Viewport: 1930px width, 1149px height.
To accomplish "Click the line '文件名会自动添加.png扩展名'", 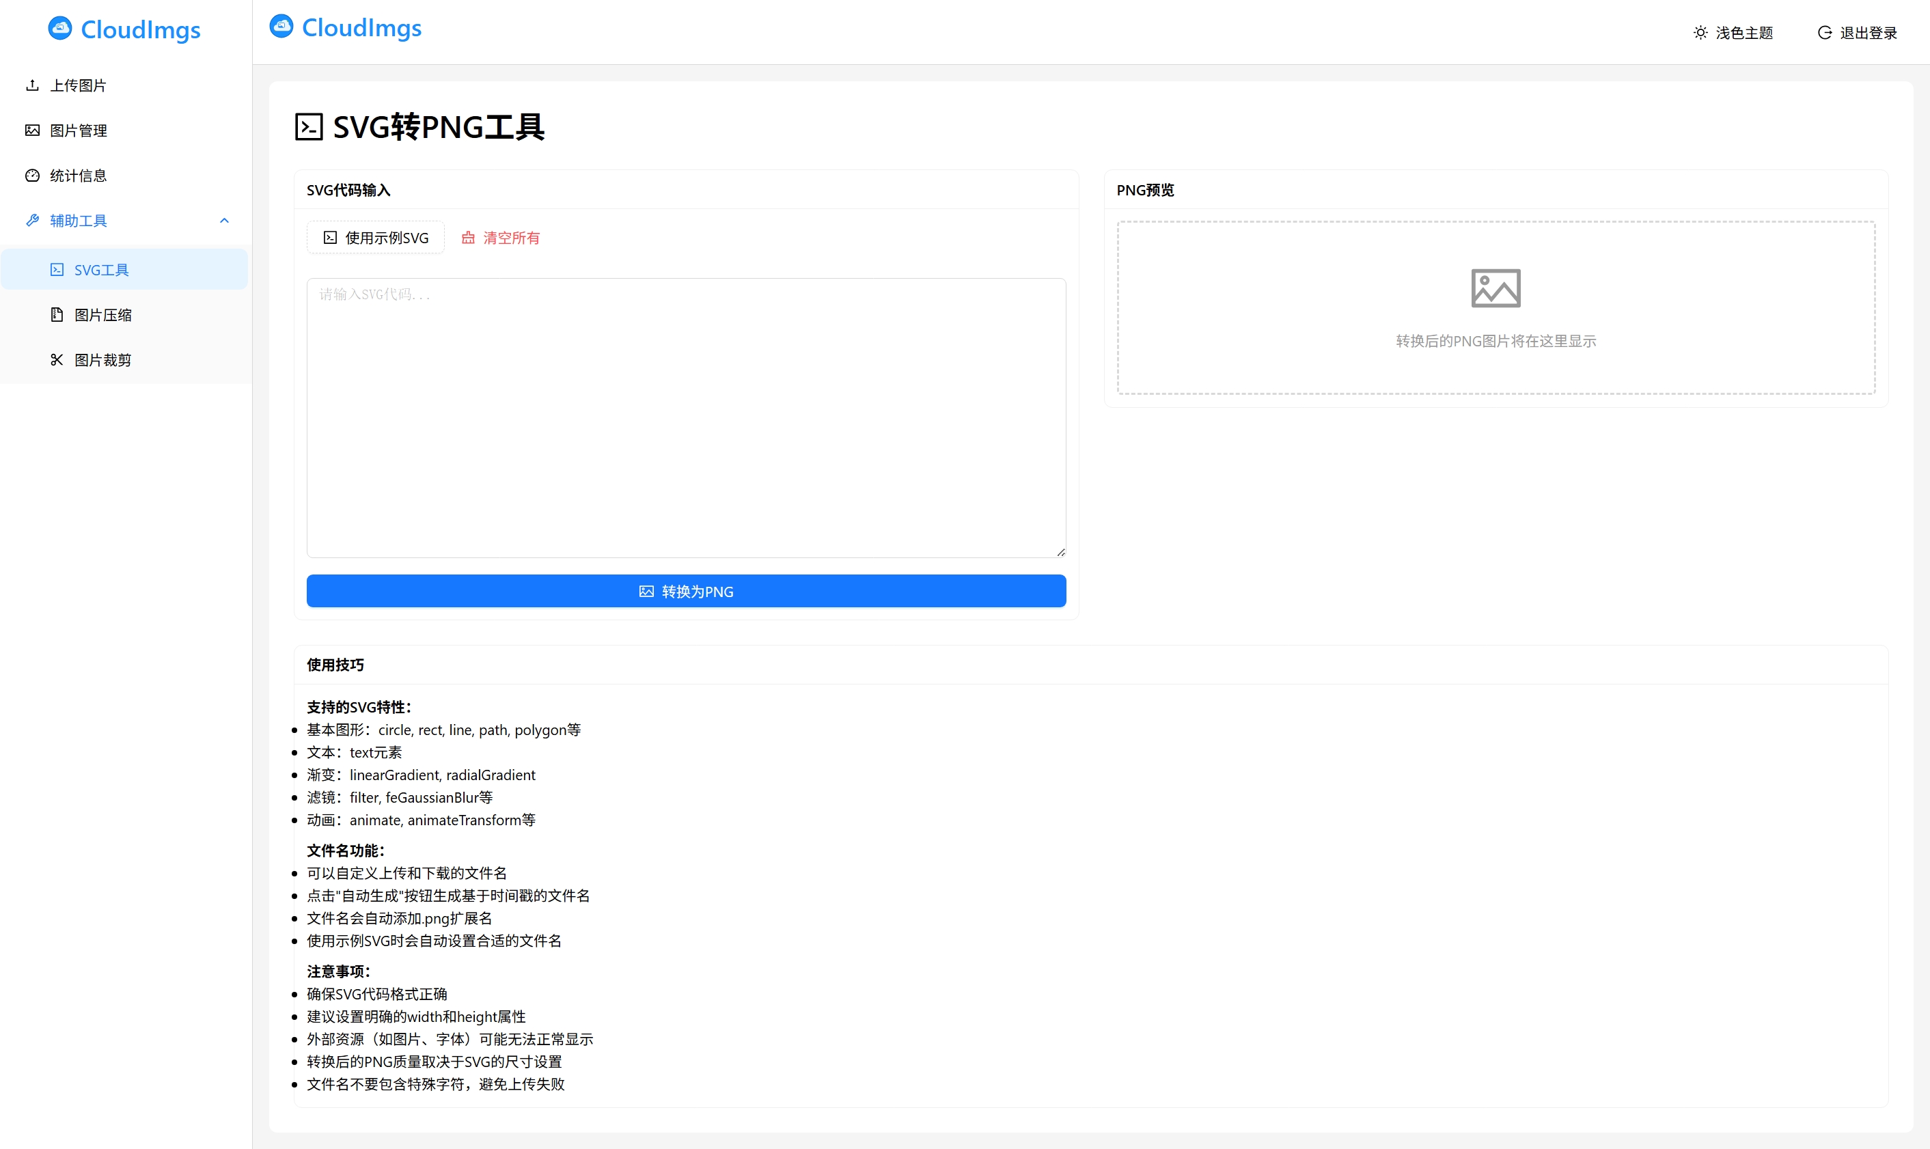I will (x=400, y=918).
